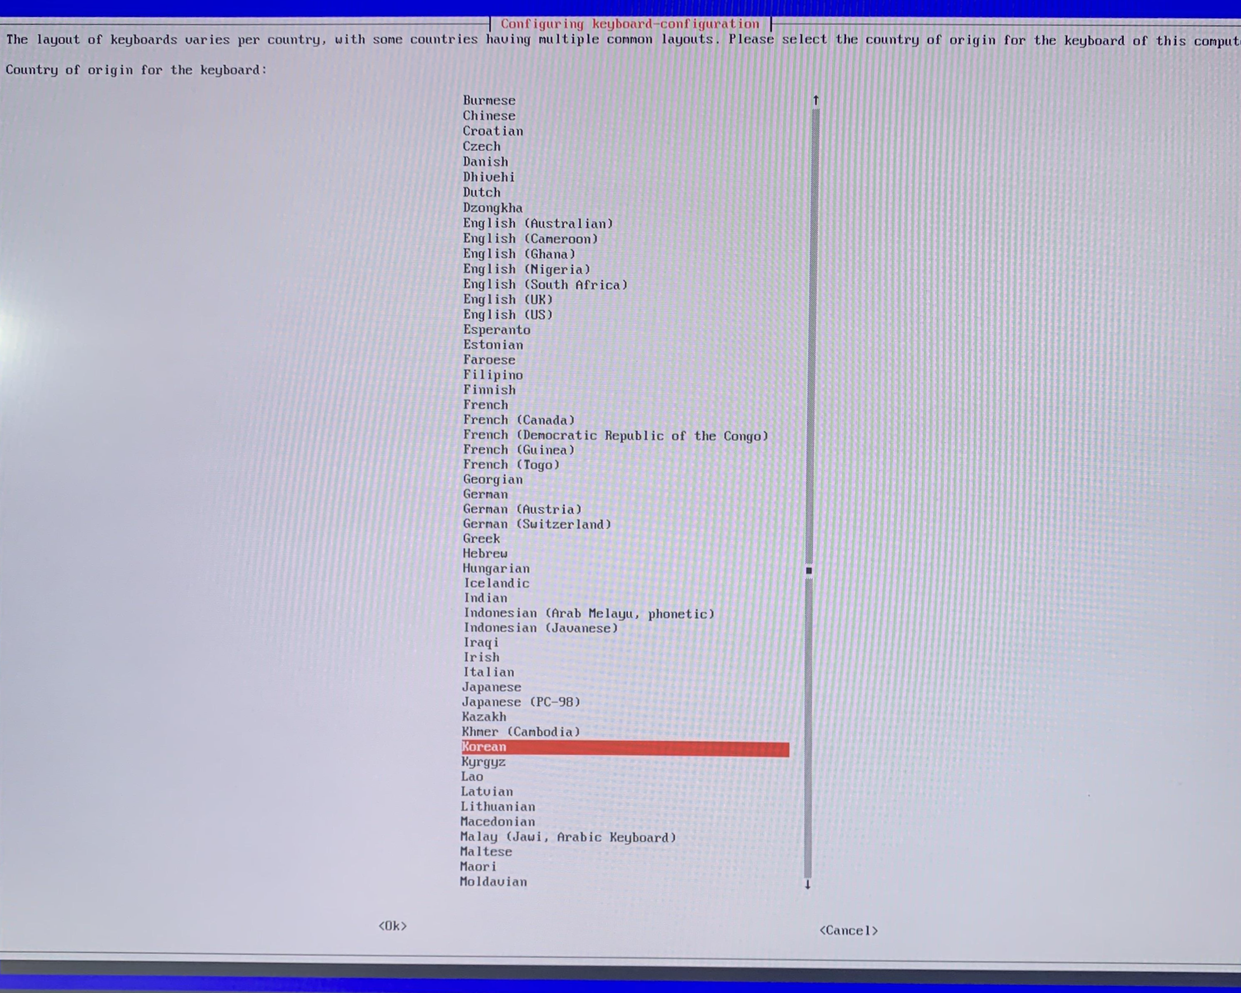The image size is (1241, 993).
Task: Select Khmer (Cambodia) option
Action: pyautogui.click(x=520, y=732)
